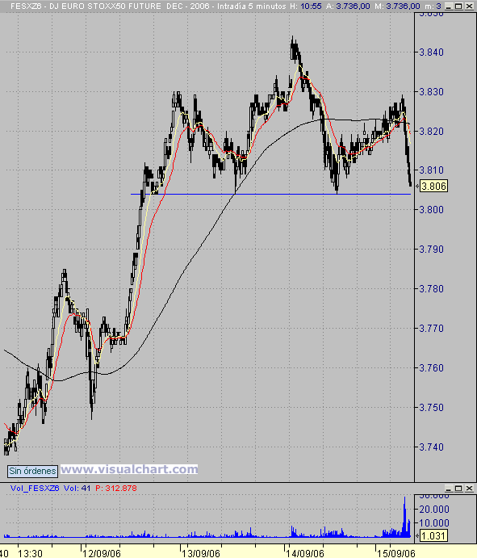The height and width of the screenshot is (558, 477).
Task: Click the 'H: 10:55' time readout
Action: [x=306, y=6]
